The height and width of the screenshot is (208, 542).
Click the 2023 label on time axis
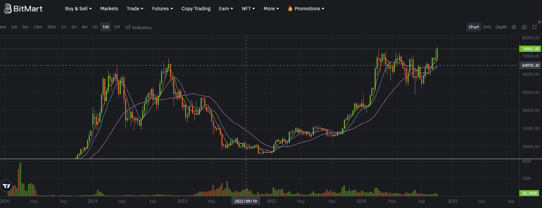(272, 201)
